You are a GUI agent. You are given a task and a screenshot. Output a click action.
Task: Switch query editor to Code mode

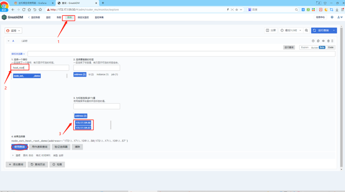pos(331,47)
